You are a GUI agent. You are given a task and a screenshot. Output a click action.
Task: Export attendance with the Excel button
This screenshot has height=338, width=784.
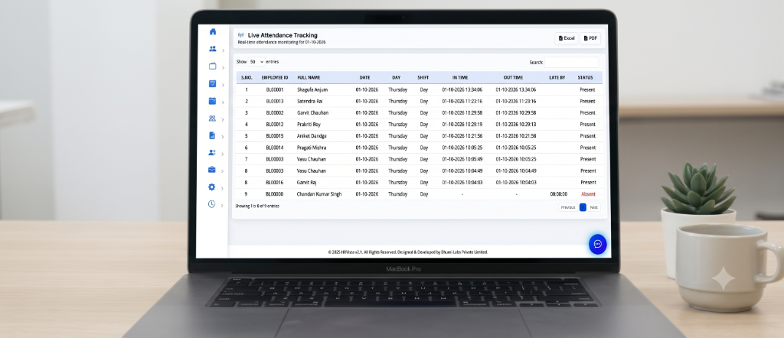click(567, 38)
